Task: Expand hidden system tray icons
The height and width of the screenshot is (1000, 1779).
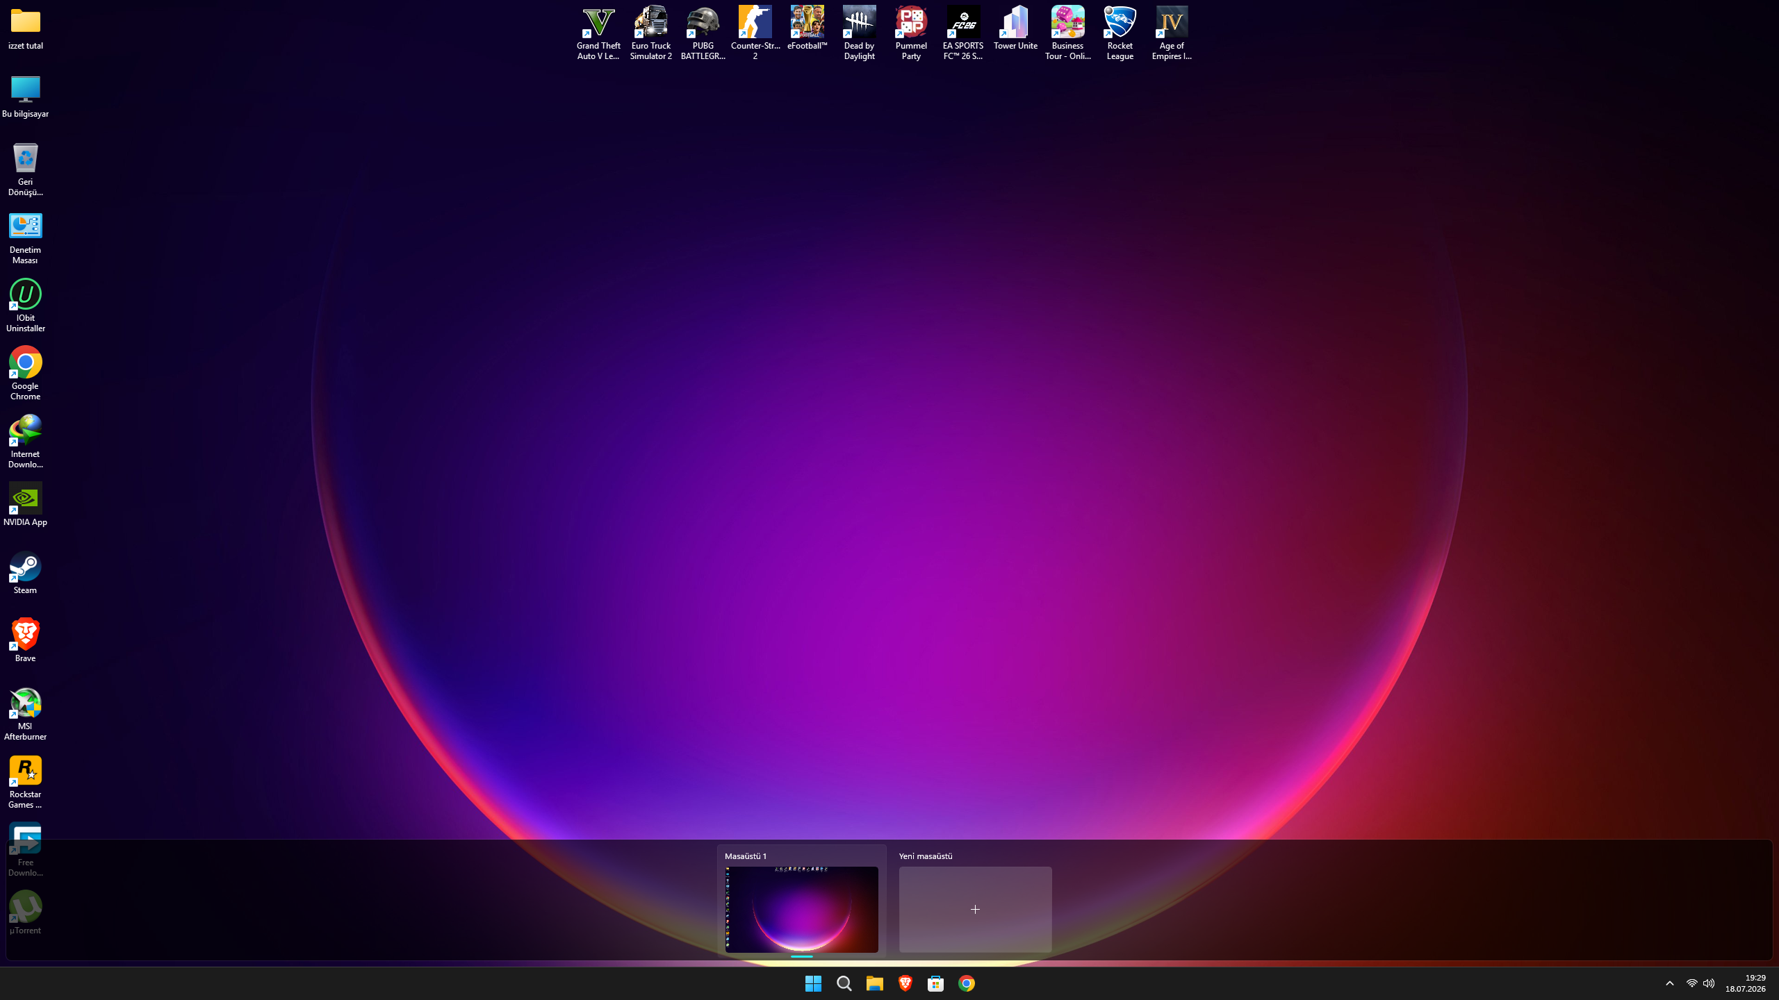Action: click(x=1670, y=983)
